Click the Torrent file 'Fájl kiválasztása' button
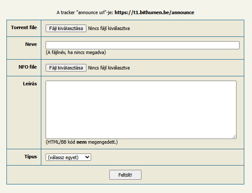The height and width of the screenshot is (193, 252). click(x=66, y=28)
